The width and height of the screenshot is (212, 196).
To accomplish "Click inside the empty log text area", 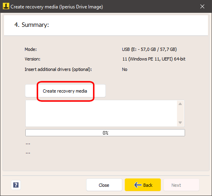I will click(101, 113).
